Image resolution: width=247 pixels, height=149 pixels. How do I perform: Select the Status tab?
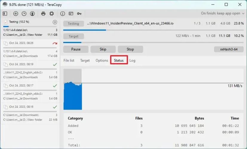pos(119,61)
